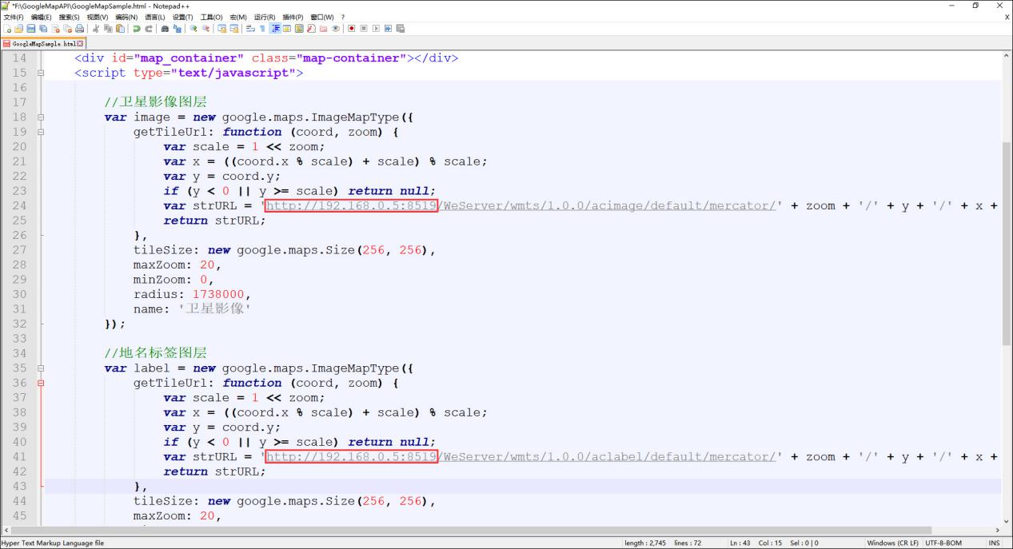1013x549 pixels.
Task: Click the New file toolbar icon
Action: (x=6, y=29)
